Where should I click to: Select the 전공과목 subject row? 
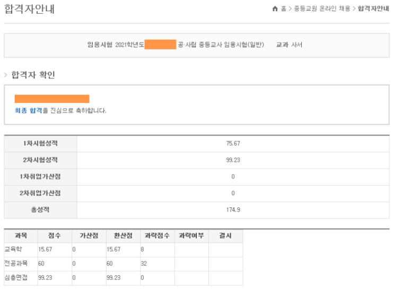point(17,262)
